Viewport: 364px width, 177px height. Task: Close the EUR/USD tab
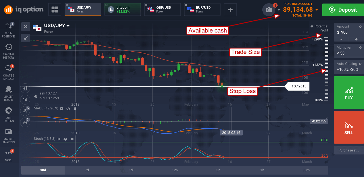pos(186,5)
